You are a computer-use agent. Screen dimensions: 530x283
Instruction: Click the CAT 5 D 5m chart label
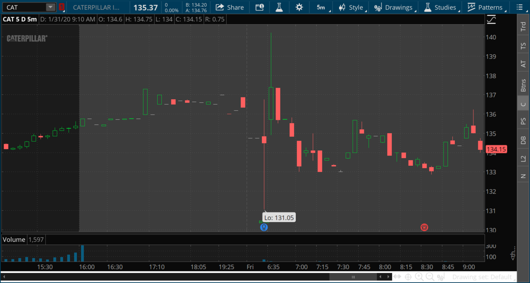tap(19, 19)
